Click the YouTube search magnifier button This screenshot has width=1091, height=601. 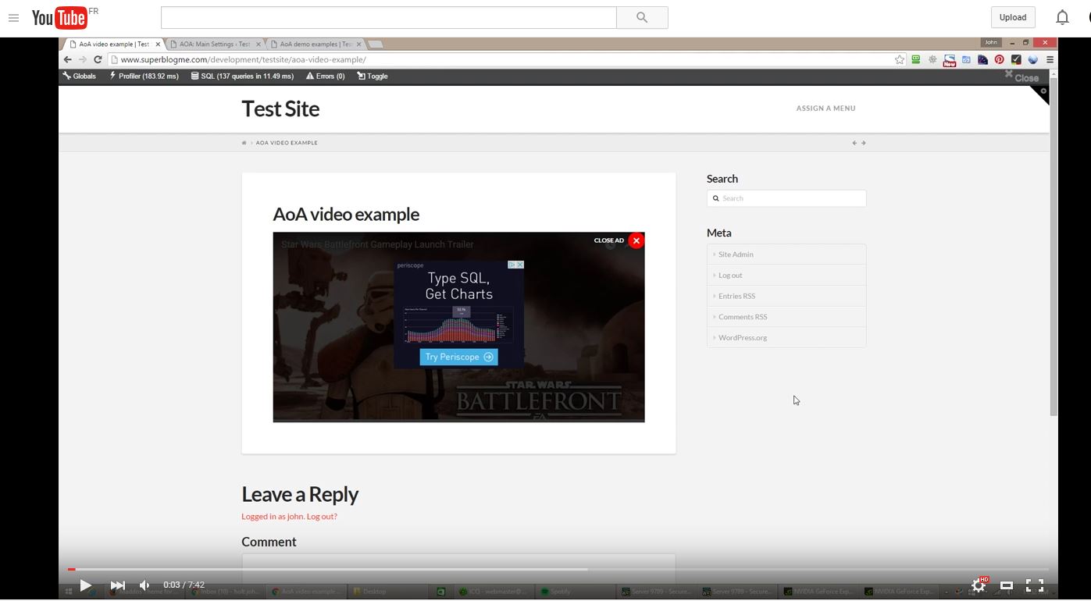642,17
